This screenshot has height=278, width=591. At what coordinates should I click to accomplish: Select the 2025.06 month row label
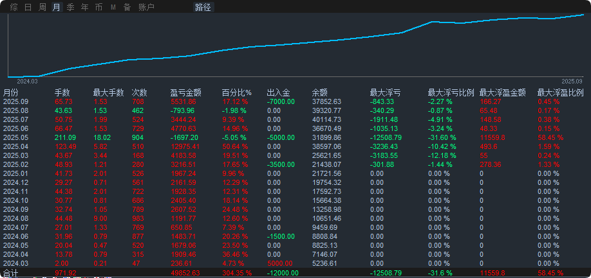tap(15, 128)
